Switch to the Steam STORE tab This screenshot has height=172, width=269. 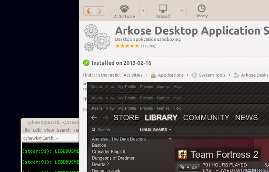[x=126, y=118]
